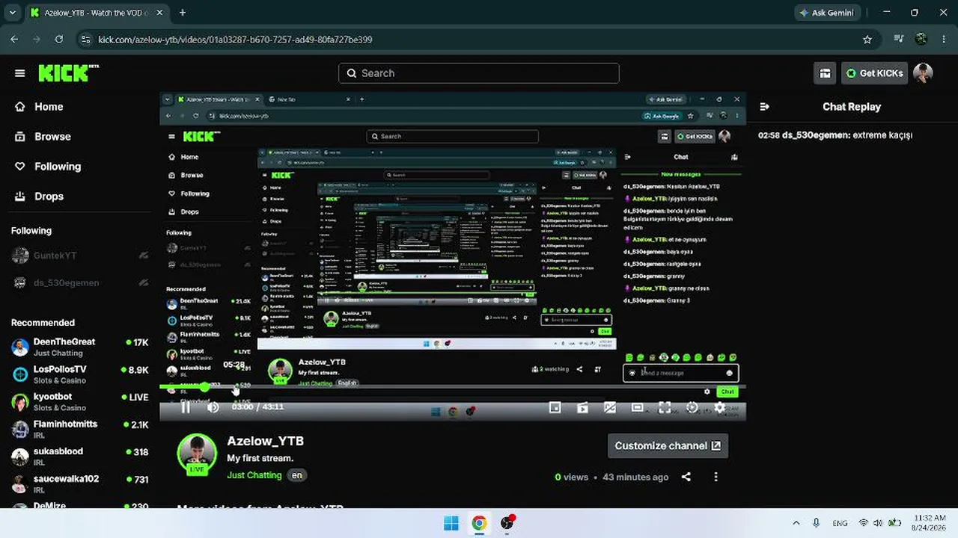Click the Chat Replay heading
This screenshot has height=538, width=958.
click(852, 107)
